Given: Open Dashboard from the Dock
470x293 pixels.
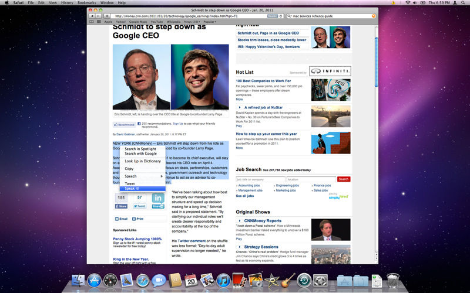Looking at the screenshot, I should coord(110,281).
